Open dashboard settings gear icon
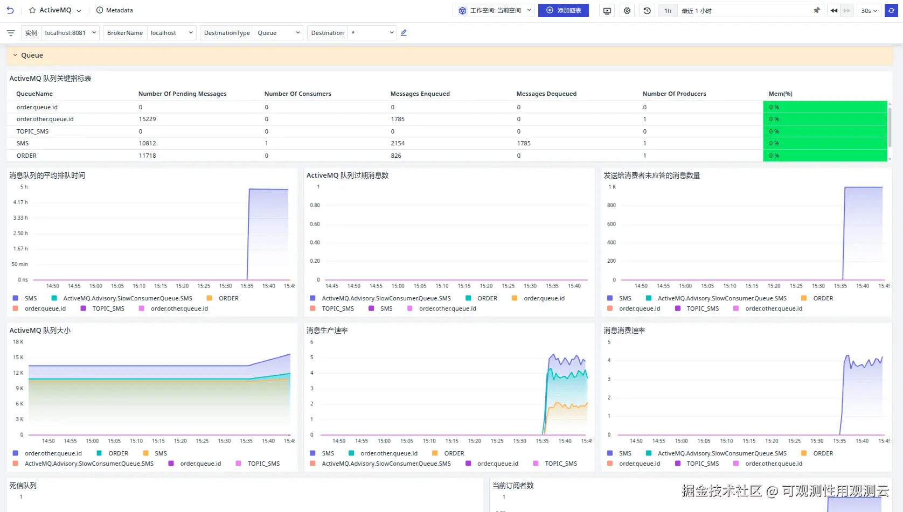Viewport: 903px width, 512px height. pos(627,11)
